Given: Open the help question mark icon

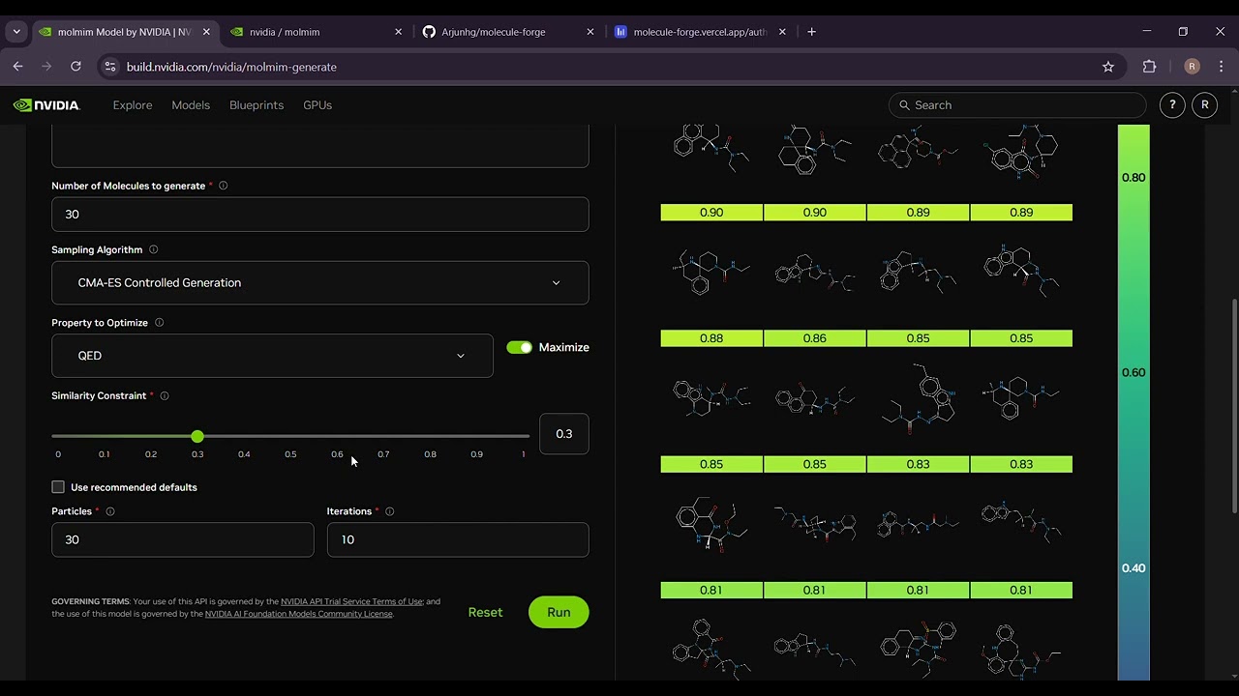Looking at the screenshot, I should click(x=1172, y=105).
